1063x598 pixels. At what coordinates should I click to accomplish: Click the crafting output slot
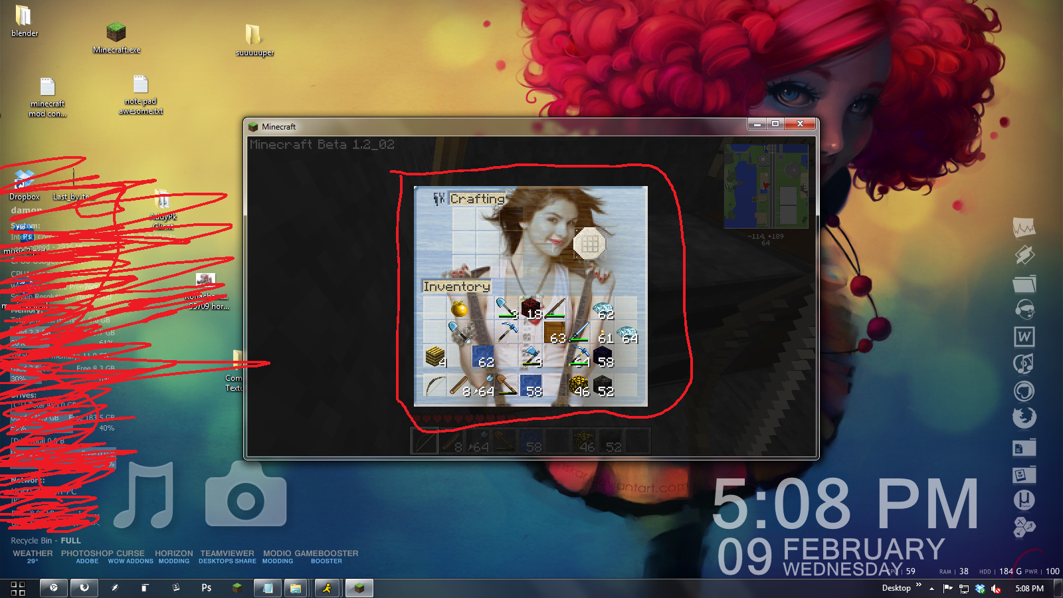tap(589, 244)
